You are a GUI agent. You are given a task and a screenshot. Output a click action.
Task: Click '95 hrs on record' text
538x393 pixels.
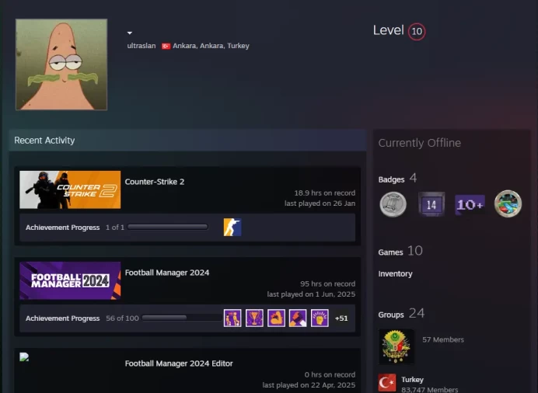pyautogui.click(x=327, y=284)
